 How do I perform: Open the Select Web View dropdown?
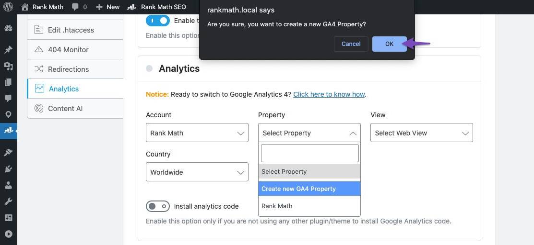(x=421, y=133)
